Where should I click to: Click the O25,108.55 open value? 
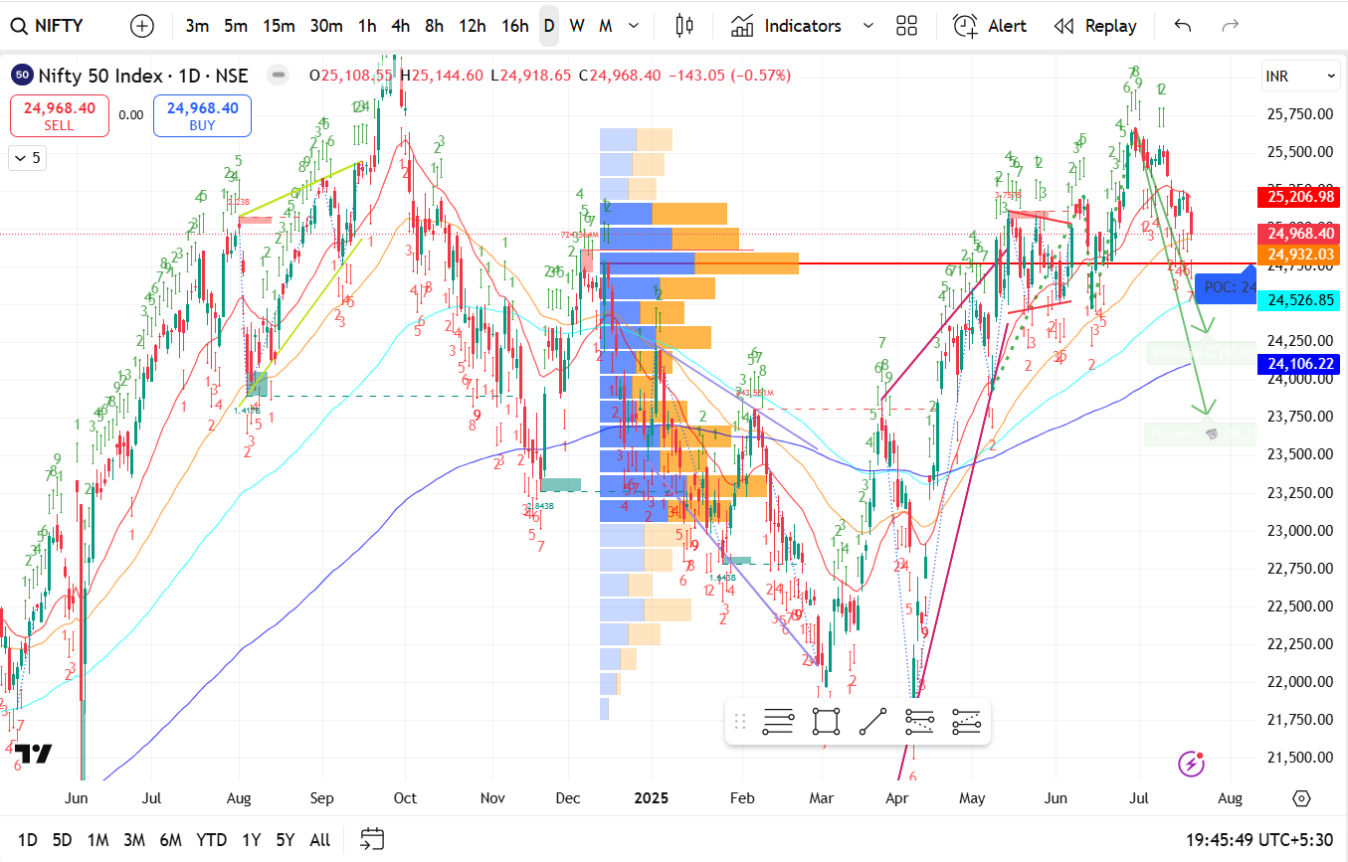tap(352, 75)
